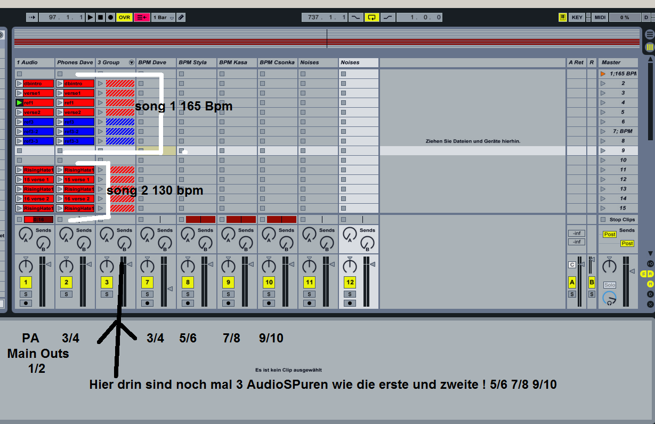Launch the ref1 clip in track 1 Audio
Viewport: 655px width, 424px height.
click(x=19, y=102)
